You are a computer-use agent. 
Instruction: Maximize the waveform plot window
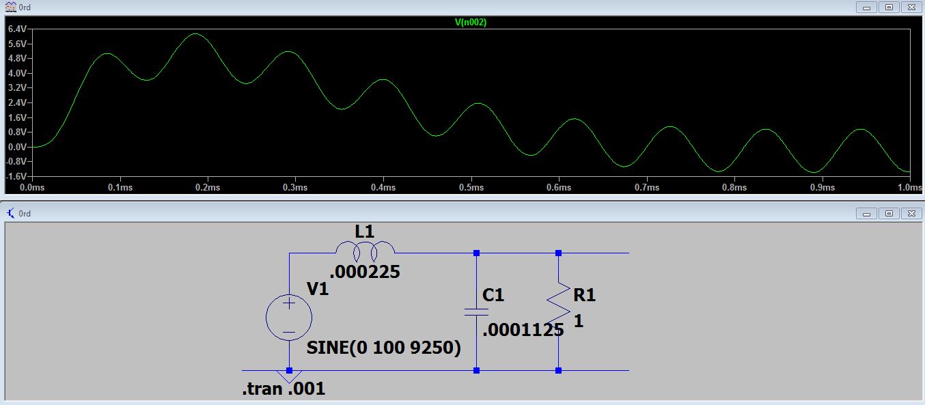pyautogui.click(x=889, y=7)
